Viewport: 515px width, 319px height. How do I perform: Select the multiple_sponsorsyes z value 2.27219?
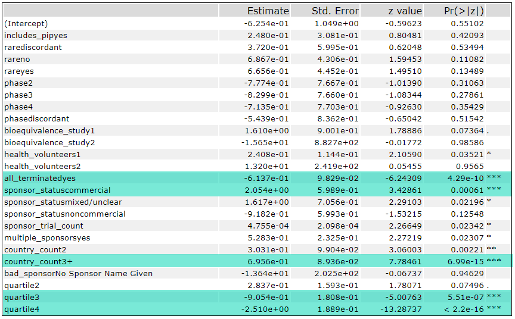pyautogui.click(x=405, y=237)
